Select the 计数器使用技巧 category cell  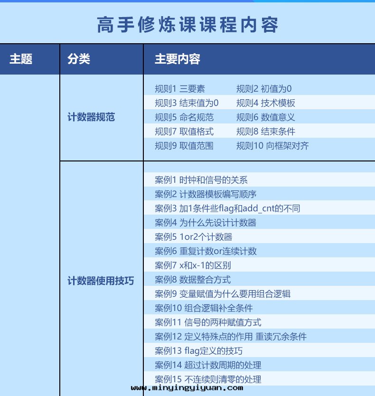(101, 281)
